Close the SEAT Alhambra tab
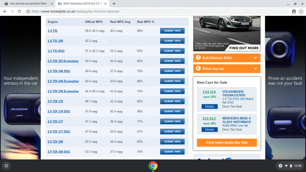This screenshot has height=172, width=306. [105, 3]
